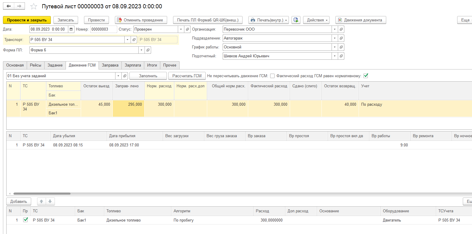Open the Транспорт field's linked record icon
Screen dimensions: 472x234
pos(134,40)
